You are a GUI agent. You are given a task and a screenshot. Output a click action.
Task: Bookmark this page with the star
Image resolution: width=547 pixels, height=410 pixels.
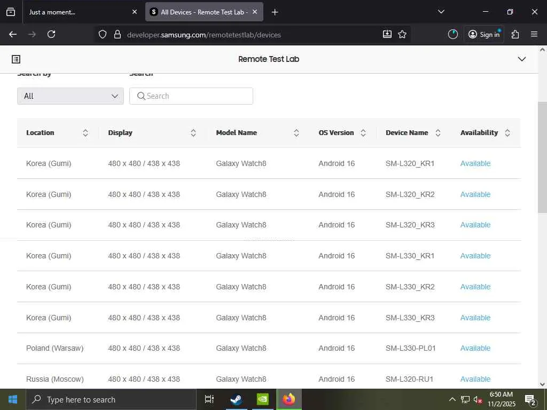click(402, 34)
